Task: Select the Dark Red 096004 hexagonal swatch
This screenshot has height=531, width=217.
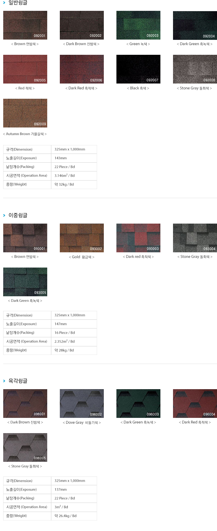Action: coord(195,404)
